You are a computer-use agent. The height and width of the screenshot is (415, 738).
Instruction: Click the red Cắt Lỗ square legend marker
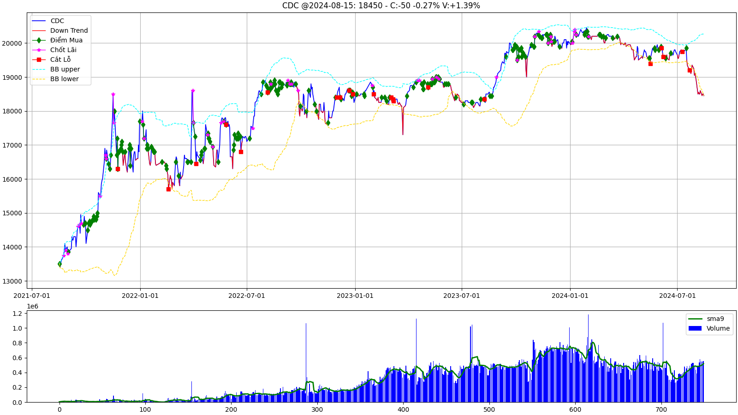39,59
